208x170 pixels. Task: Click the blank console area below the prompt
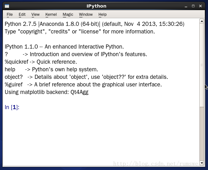coord(101,137)
